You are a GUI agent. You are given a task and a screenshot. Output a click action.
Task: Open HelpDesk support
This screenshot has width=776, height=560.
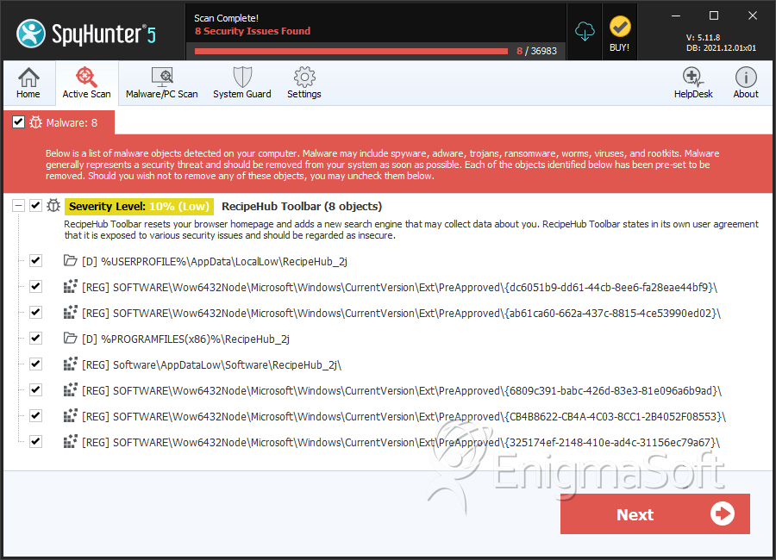pos(693,83)
